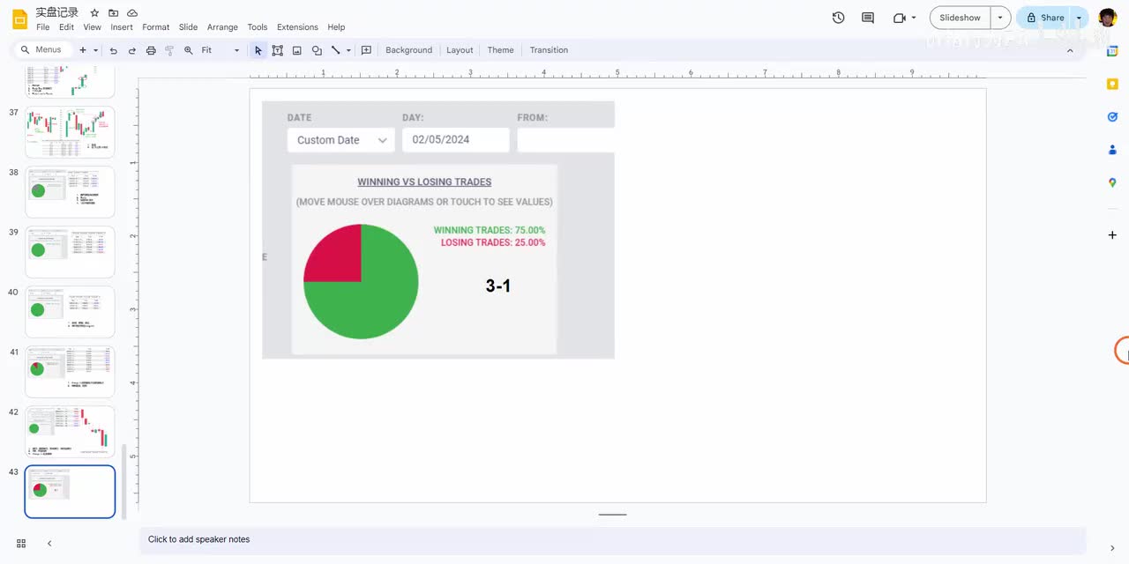Open Google Calendar side panel
1129x564 pixels.
point(1112,50)
